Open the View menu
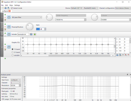The height and width of the screenshot is (101, 131). 11,5
